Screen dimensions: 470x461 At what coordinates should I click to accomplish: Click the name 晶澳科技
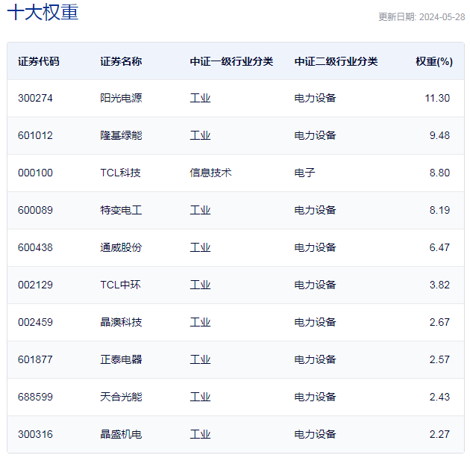click(x=121, y=322)
